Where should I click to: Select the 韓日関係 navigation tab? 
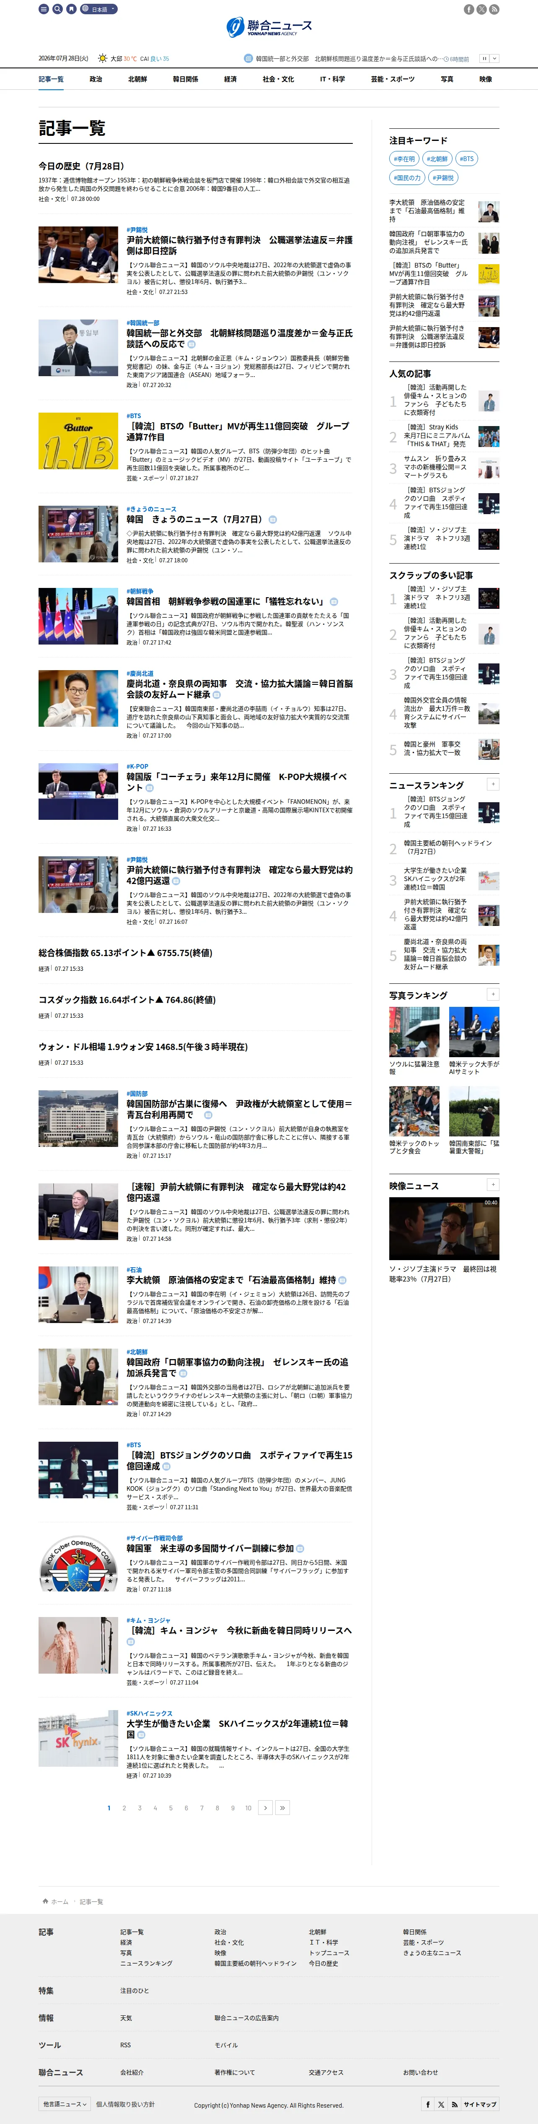(x=185, y=79)
